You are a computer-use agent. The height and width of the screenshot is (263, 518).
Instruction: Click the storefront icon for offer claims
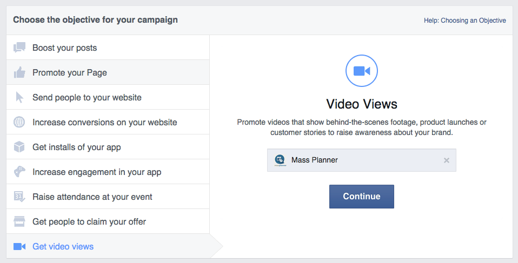coord(19,221)
